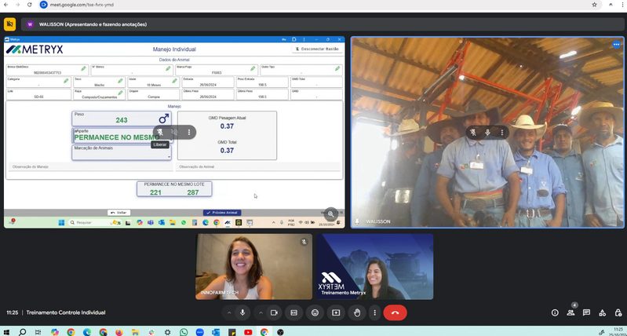Screen dimensions: 627x336
Task: Edit Idade field pencil icon
Action: [x=175, y=81]
